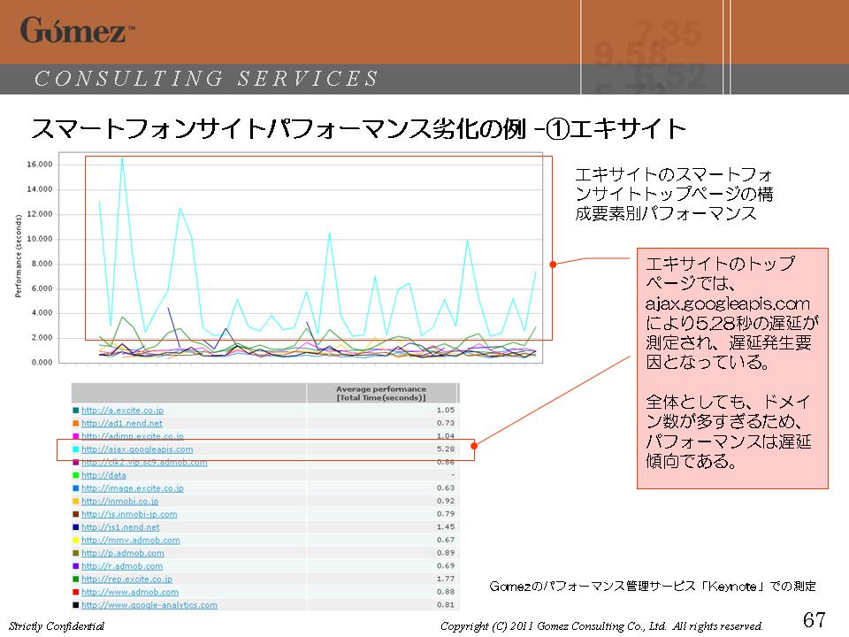Open the http://r.admob.com link
849x637 pixels.
(122, 566)
